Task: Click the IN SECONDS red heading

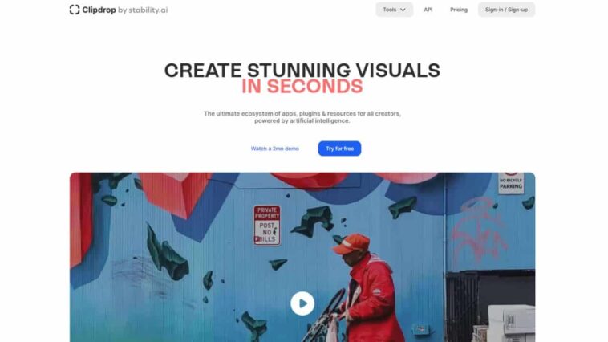Action: pyautogui.click(x=302, y=87)
